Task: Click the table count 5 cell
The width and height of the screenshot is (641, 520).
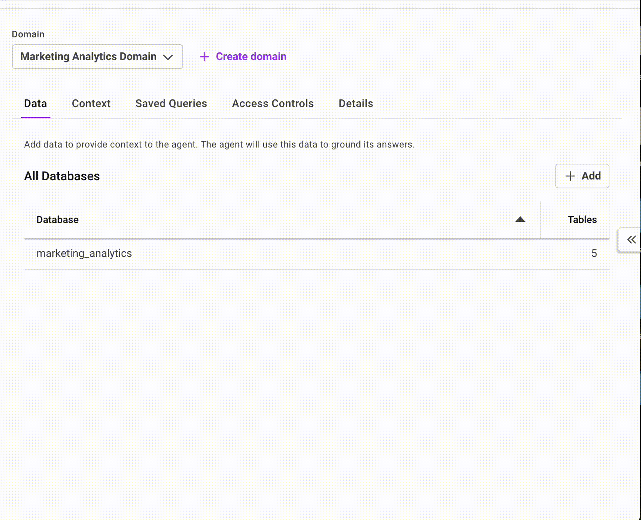Action: pos(594,253)
